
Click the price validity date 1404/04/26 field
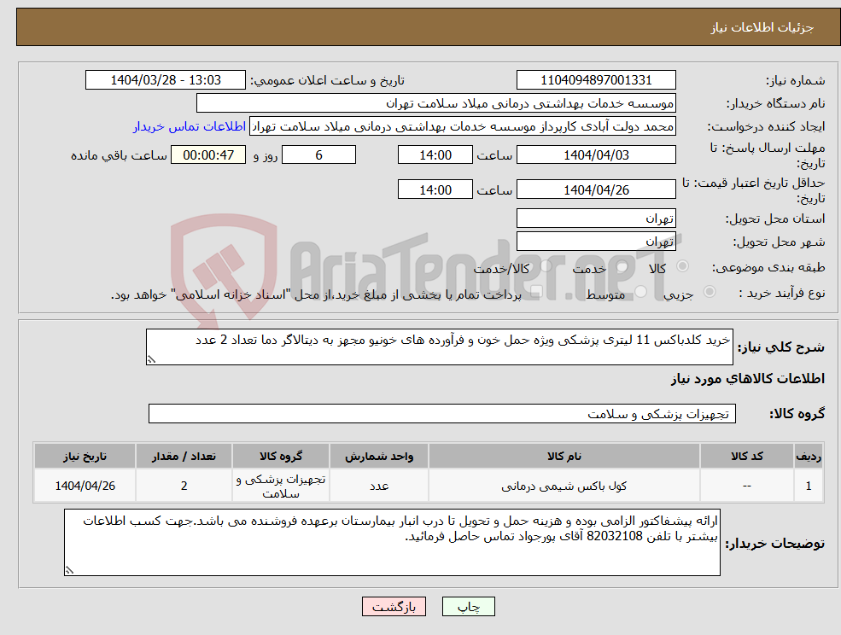(596, 189)
